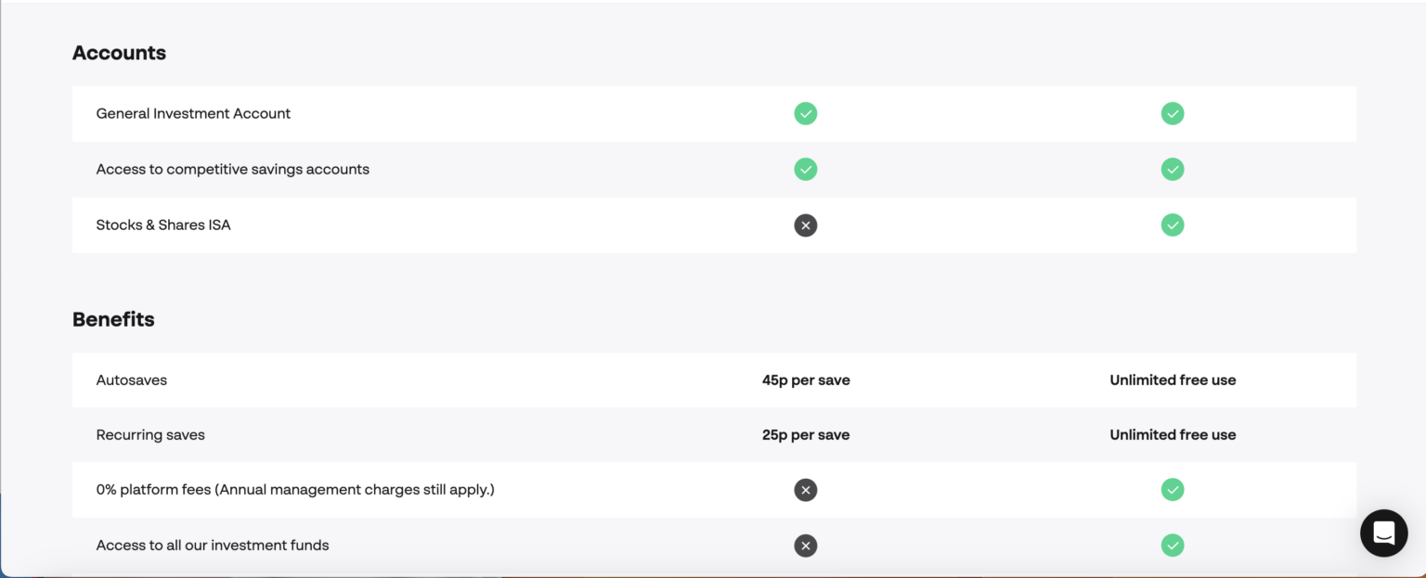The height and width of the screenshot is (578, 1426).
Task: Open the Intercom chat bubble
Action: coord(1384,533)
